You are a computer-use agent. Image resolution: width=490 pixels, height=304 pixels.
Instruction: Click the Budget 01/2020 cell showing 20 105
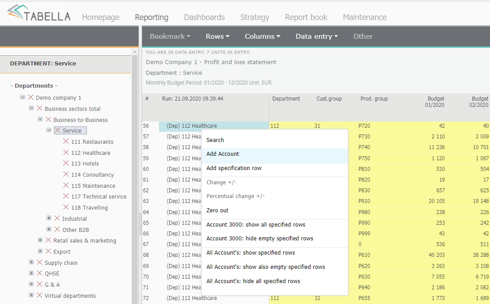pyautogui.click(x=437, y=201)
